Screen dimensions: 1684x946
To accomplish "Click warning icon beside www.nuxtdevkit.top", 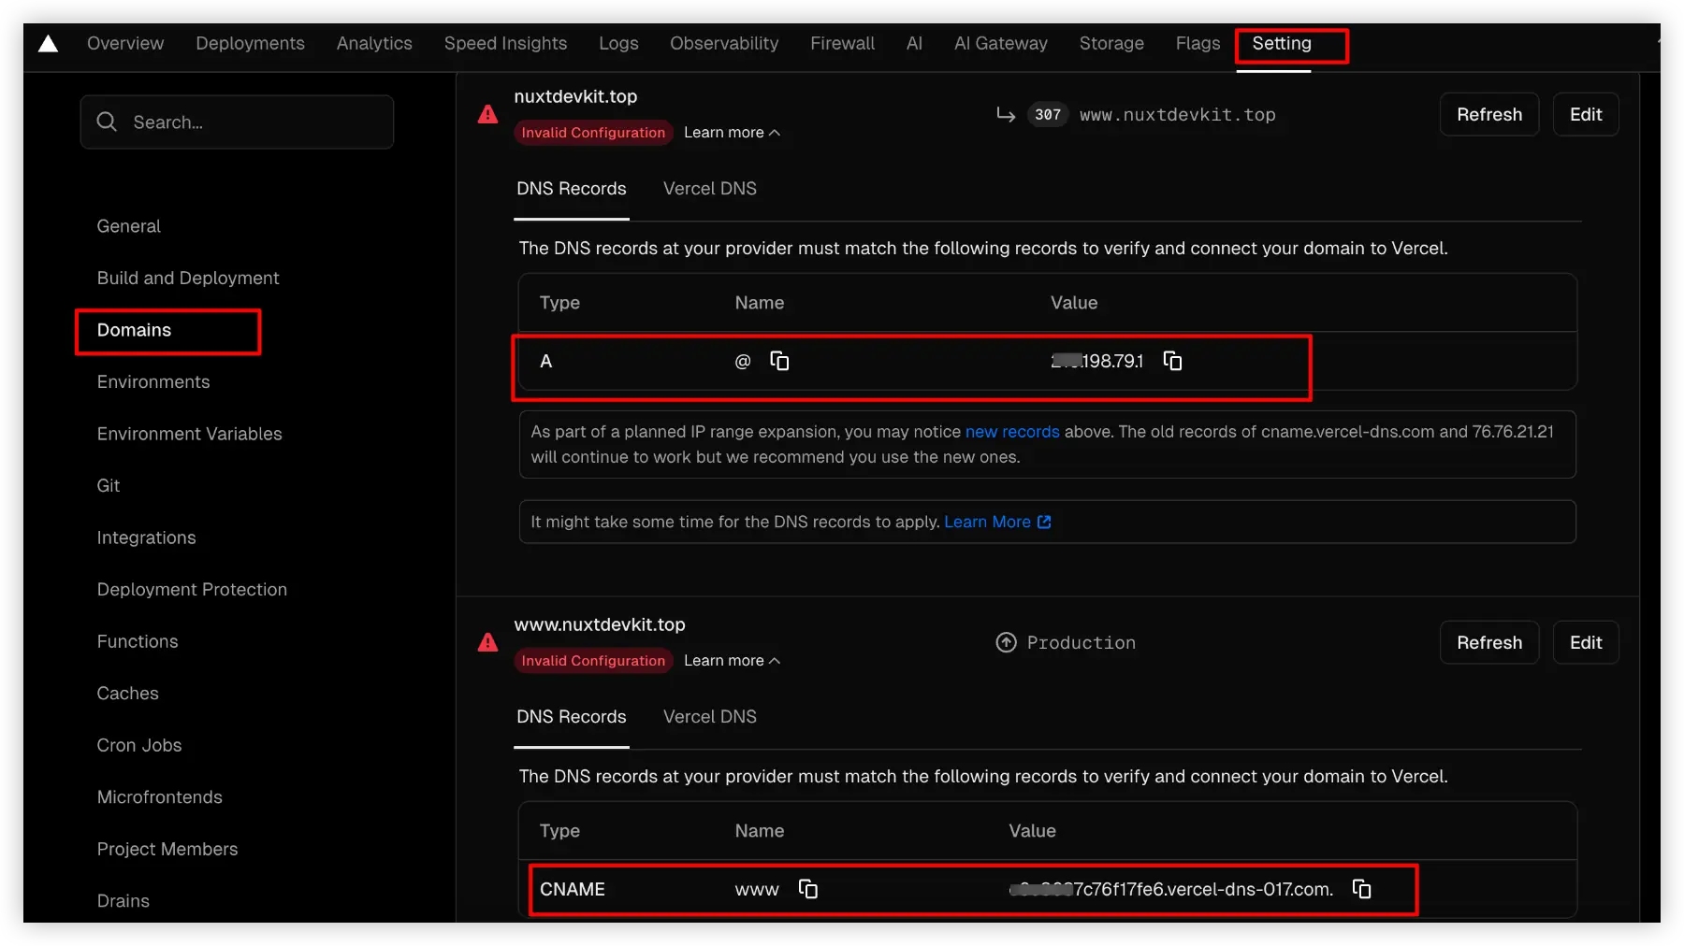I will [487, 643].
